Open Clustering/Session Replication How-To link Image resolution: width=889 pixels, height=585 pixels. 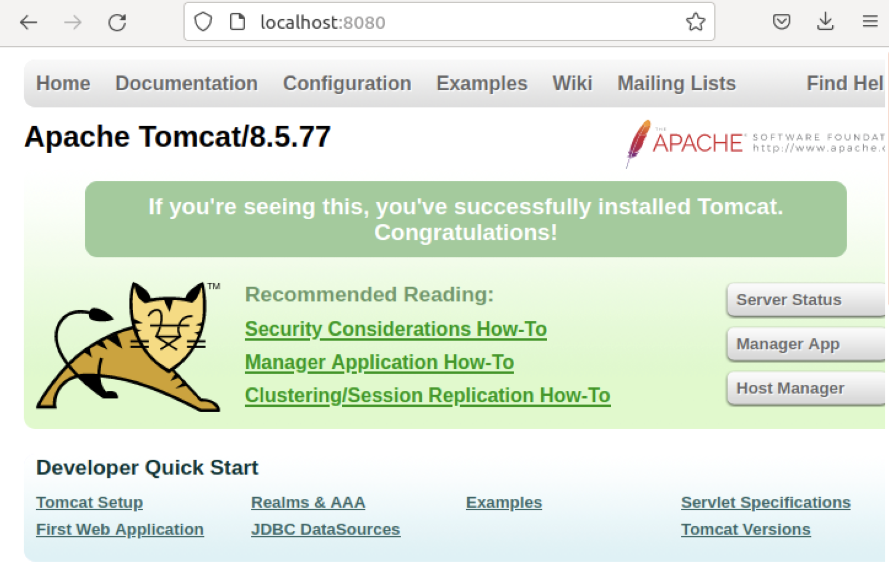point(427,396)
